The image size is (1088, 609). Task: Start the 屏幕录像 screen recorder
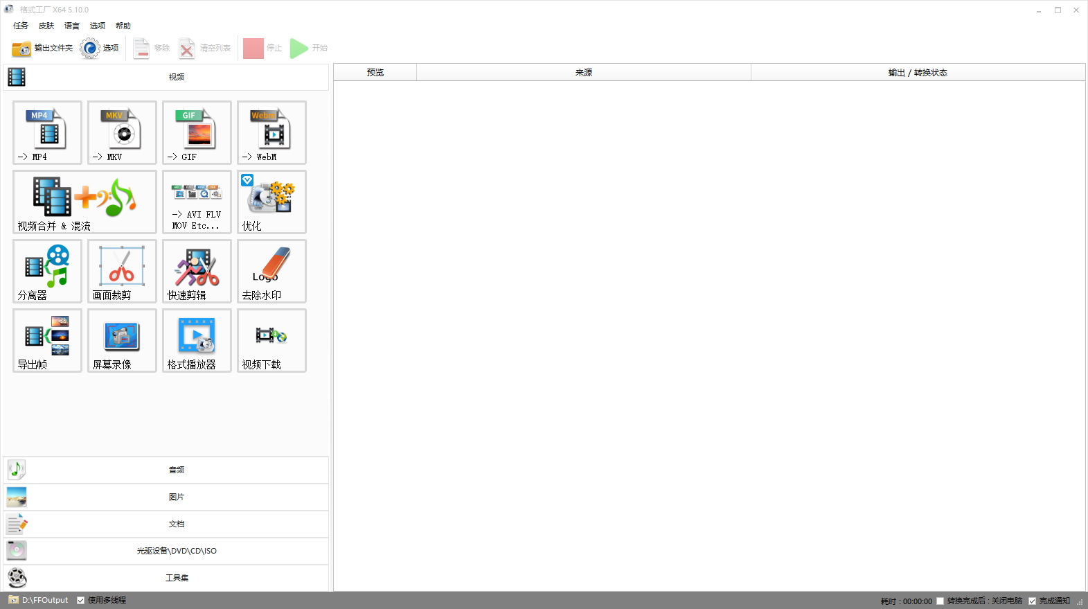pyautogui.click(x=122, y=340)
